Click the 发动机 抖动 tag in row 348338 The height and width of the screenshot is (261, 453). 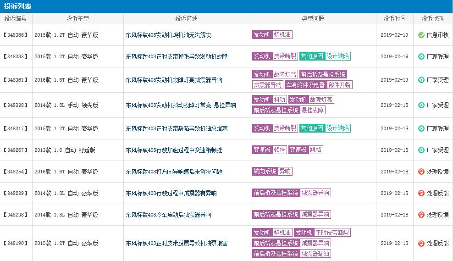(x=270, y=100)
